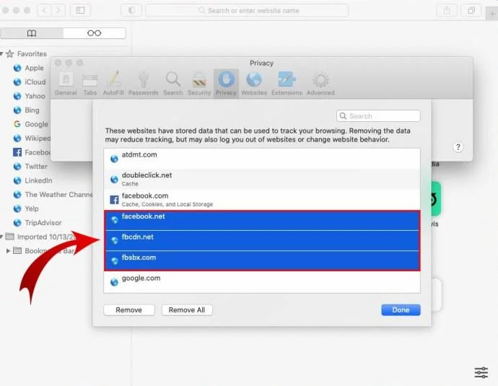Select the google.com row
This screenshot has height=386, width=498.
pos(262,282)
